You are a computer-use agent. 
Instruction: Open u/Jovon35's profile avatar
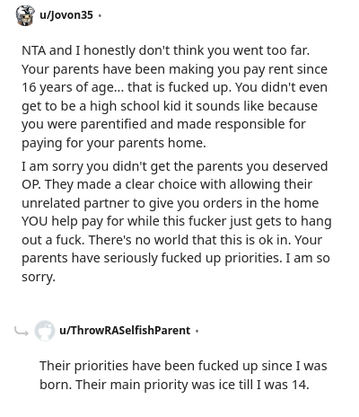[25, 15]
